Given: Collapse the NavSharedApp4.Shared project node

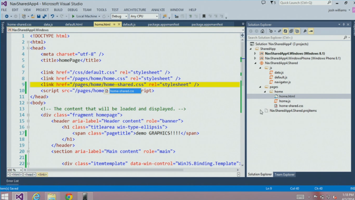Looking at the screenshot, I should pyautogui.click(x=256, y=63).
